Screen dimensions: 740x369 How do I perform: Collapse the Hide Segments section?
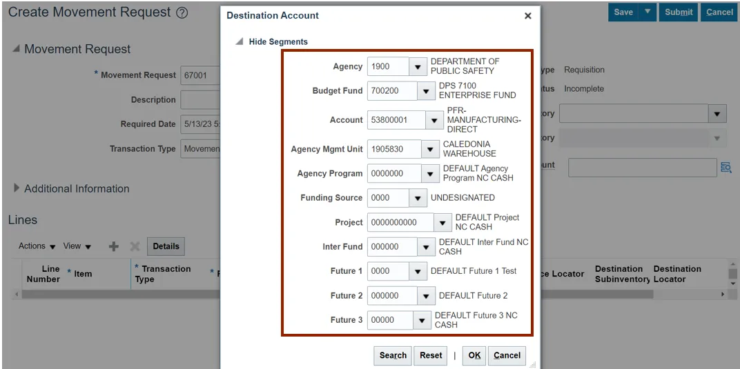pyautogui.click(x=240, y=42)
